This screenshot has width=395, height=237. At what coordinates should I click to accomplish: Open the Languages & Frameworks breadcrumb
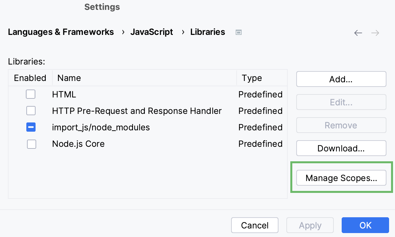point(61,32)
